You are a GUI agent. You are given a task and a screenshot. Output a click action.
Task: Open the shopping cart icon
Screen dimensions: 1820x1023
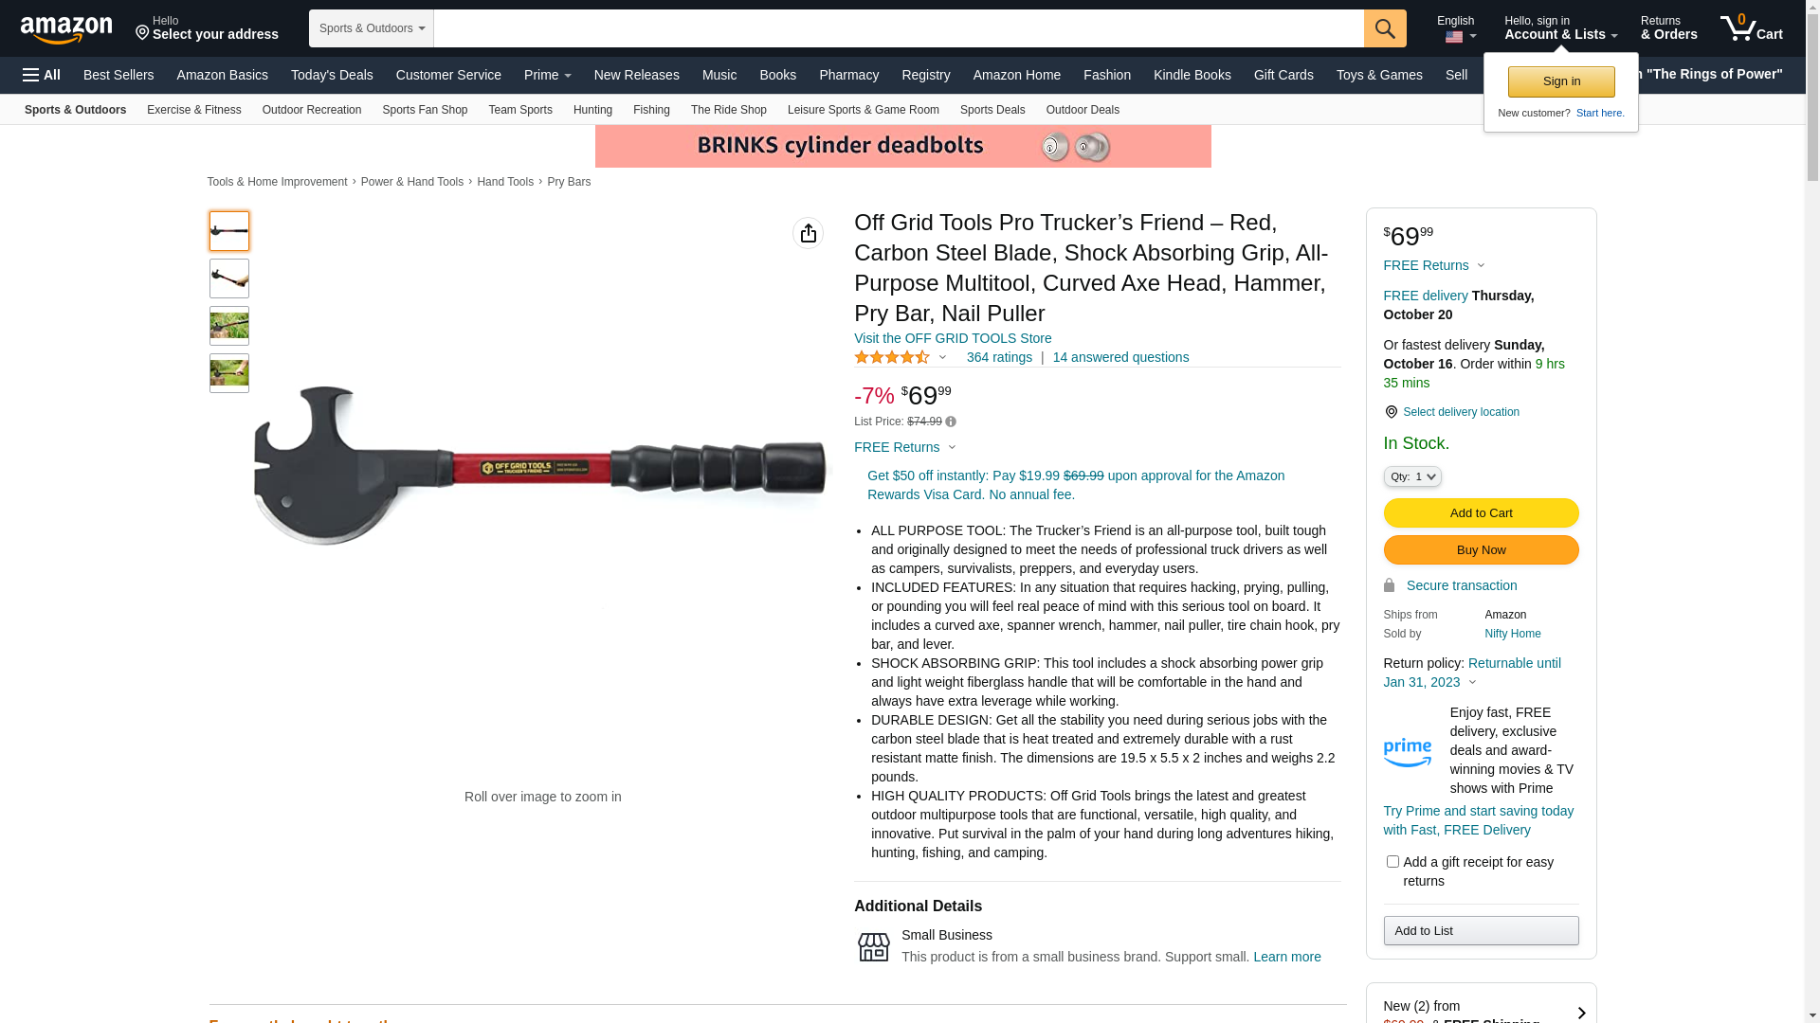[x=1751, y=28]
